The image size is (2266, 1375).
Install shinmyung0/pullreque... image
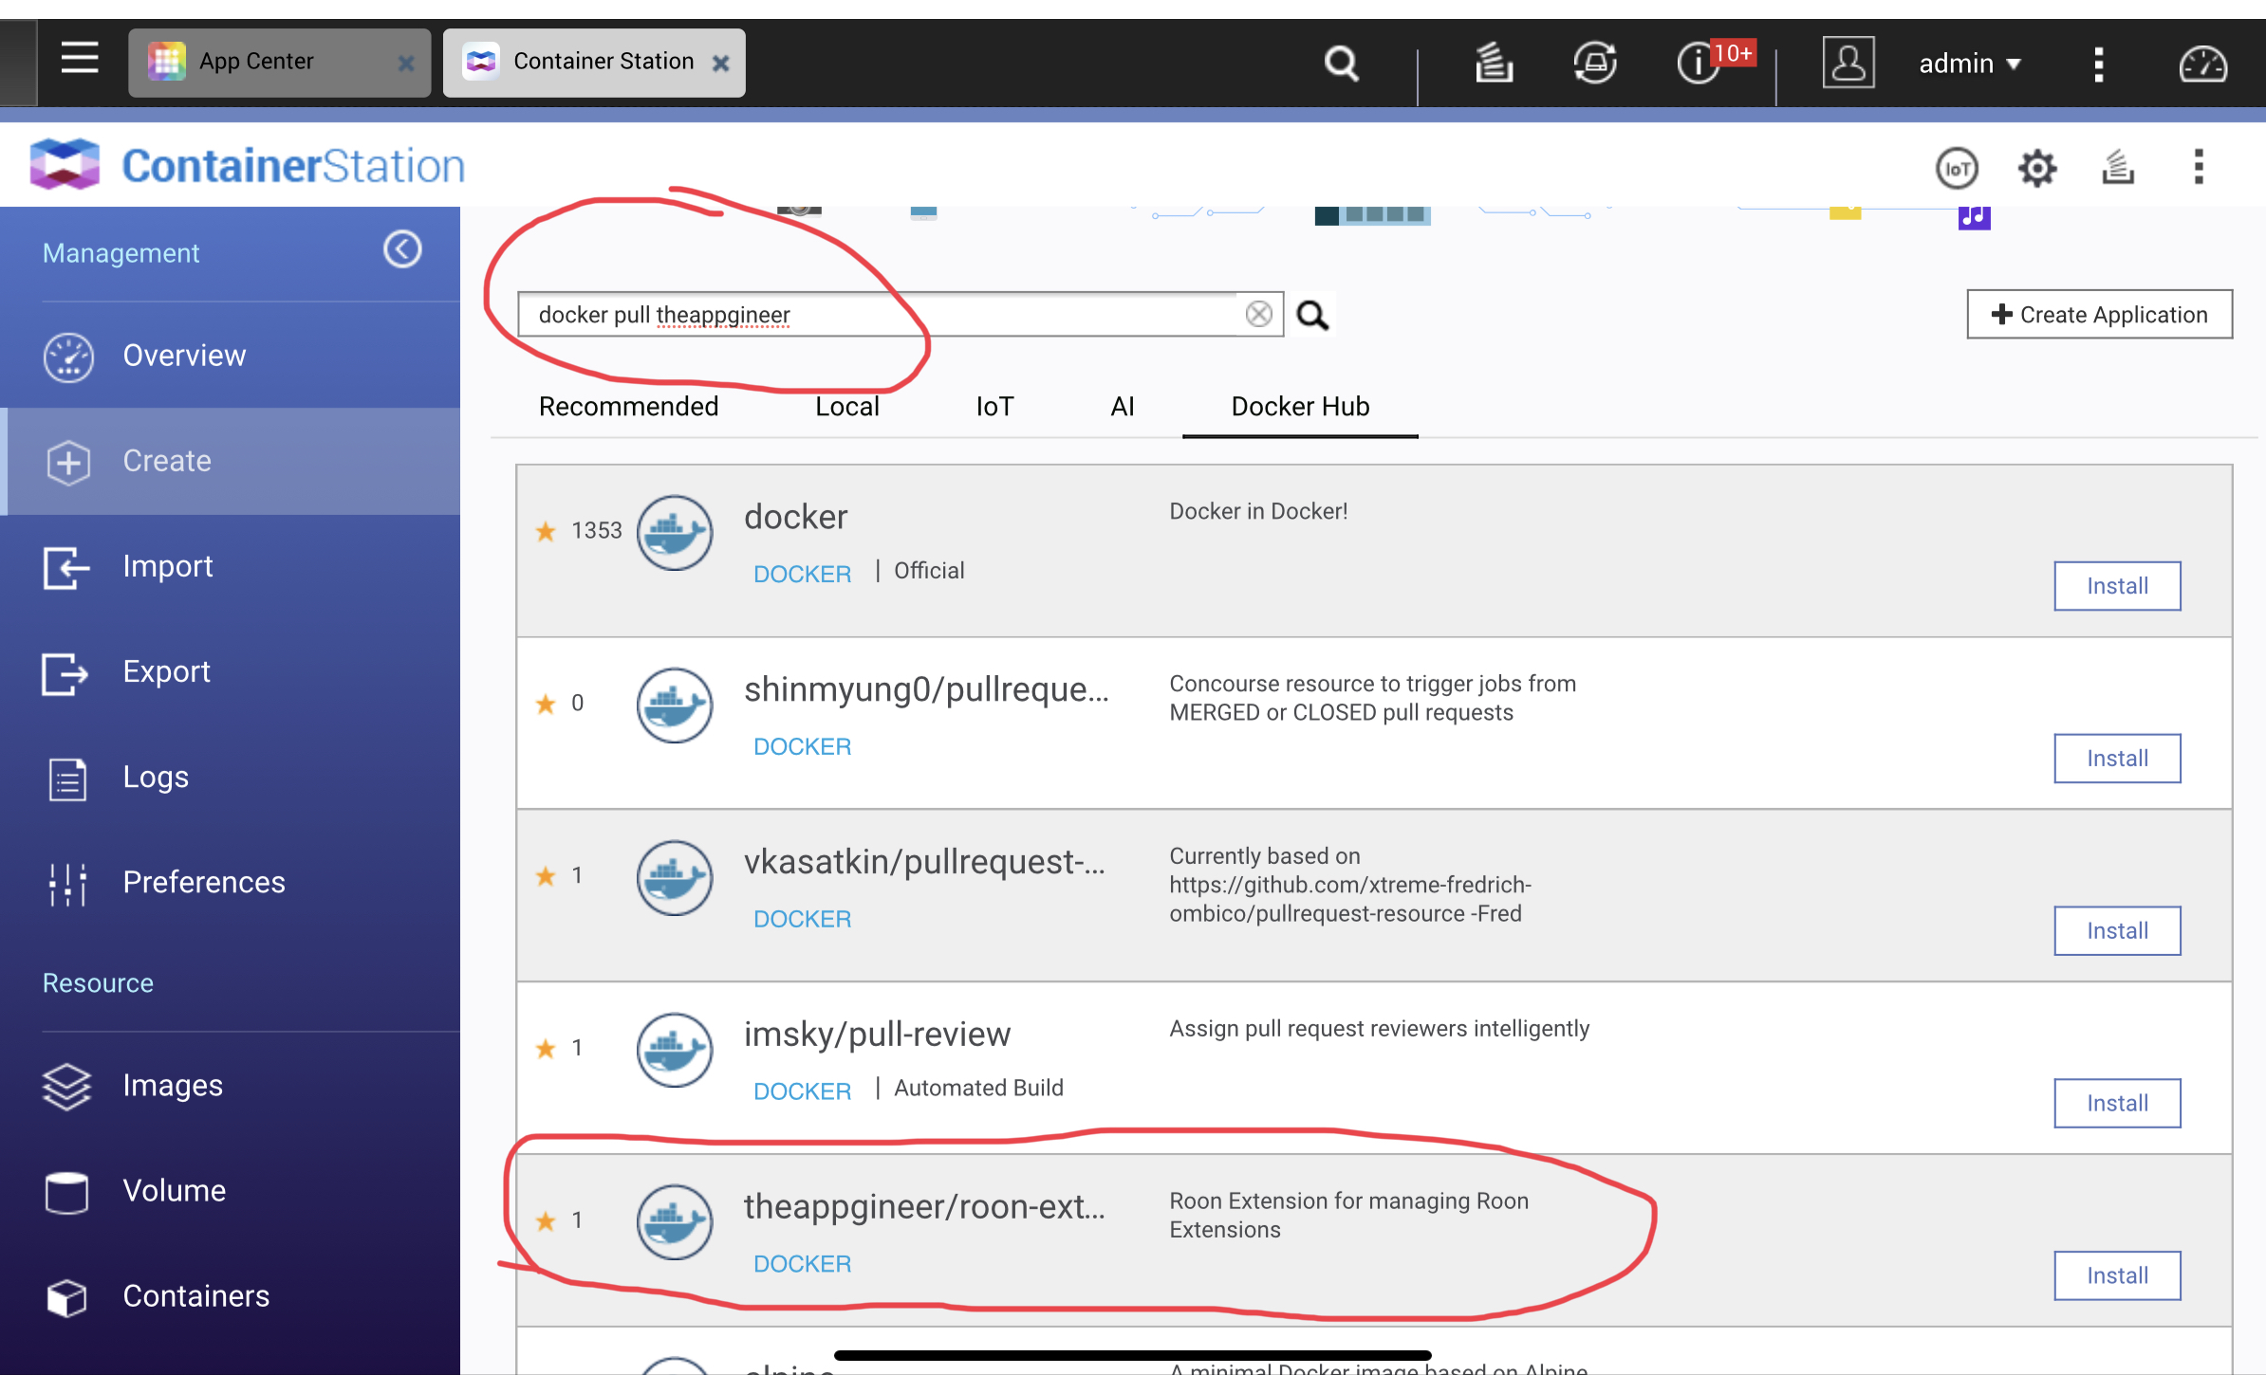click(2117, 759)
